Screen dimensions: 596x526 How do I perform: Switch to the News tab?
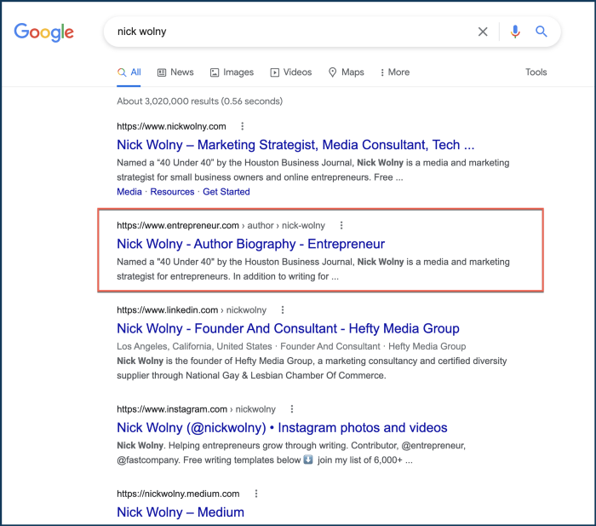(175, 72)
